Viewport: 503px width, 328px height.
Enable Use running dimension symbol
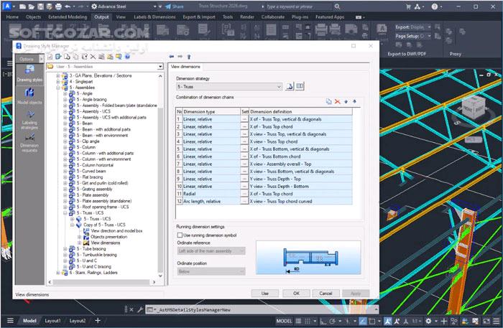(x=180, y=235)
